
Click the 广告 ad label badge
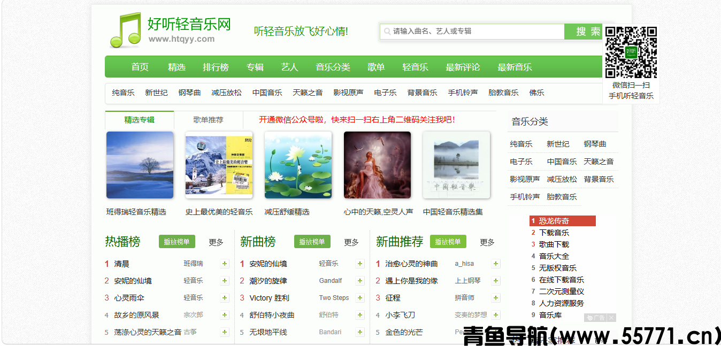pos(596,318)
